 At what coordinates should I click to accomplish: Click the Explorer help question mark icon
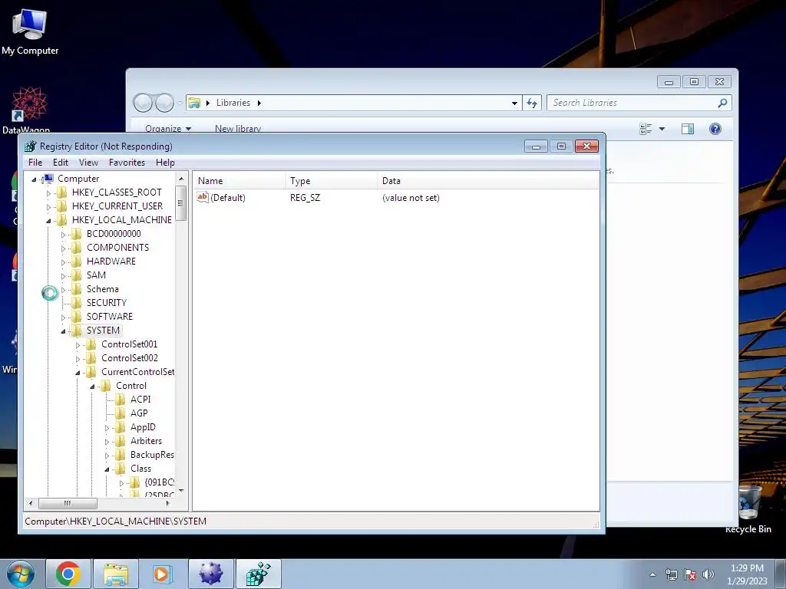[x=715, y=129]
